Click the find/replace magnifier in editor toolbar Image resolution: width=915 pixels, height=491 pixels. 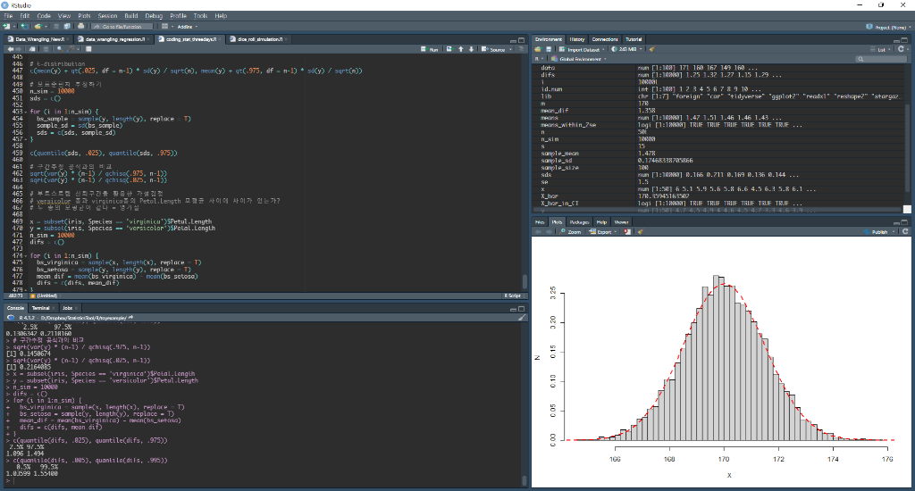click(60, 49)
